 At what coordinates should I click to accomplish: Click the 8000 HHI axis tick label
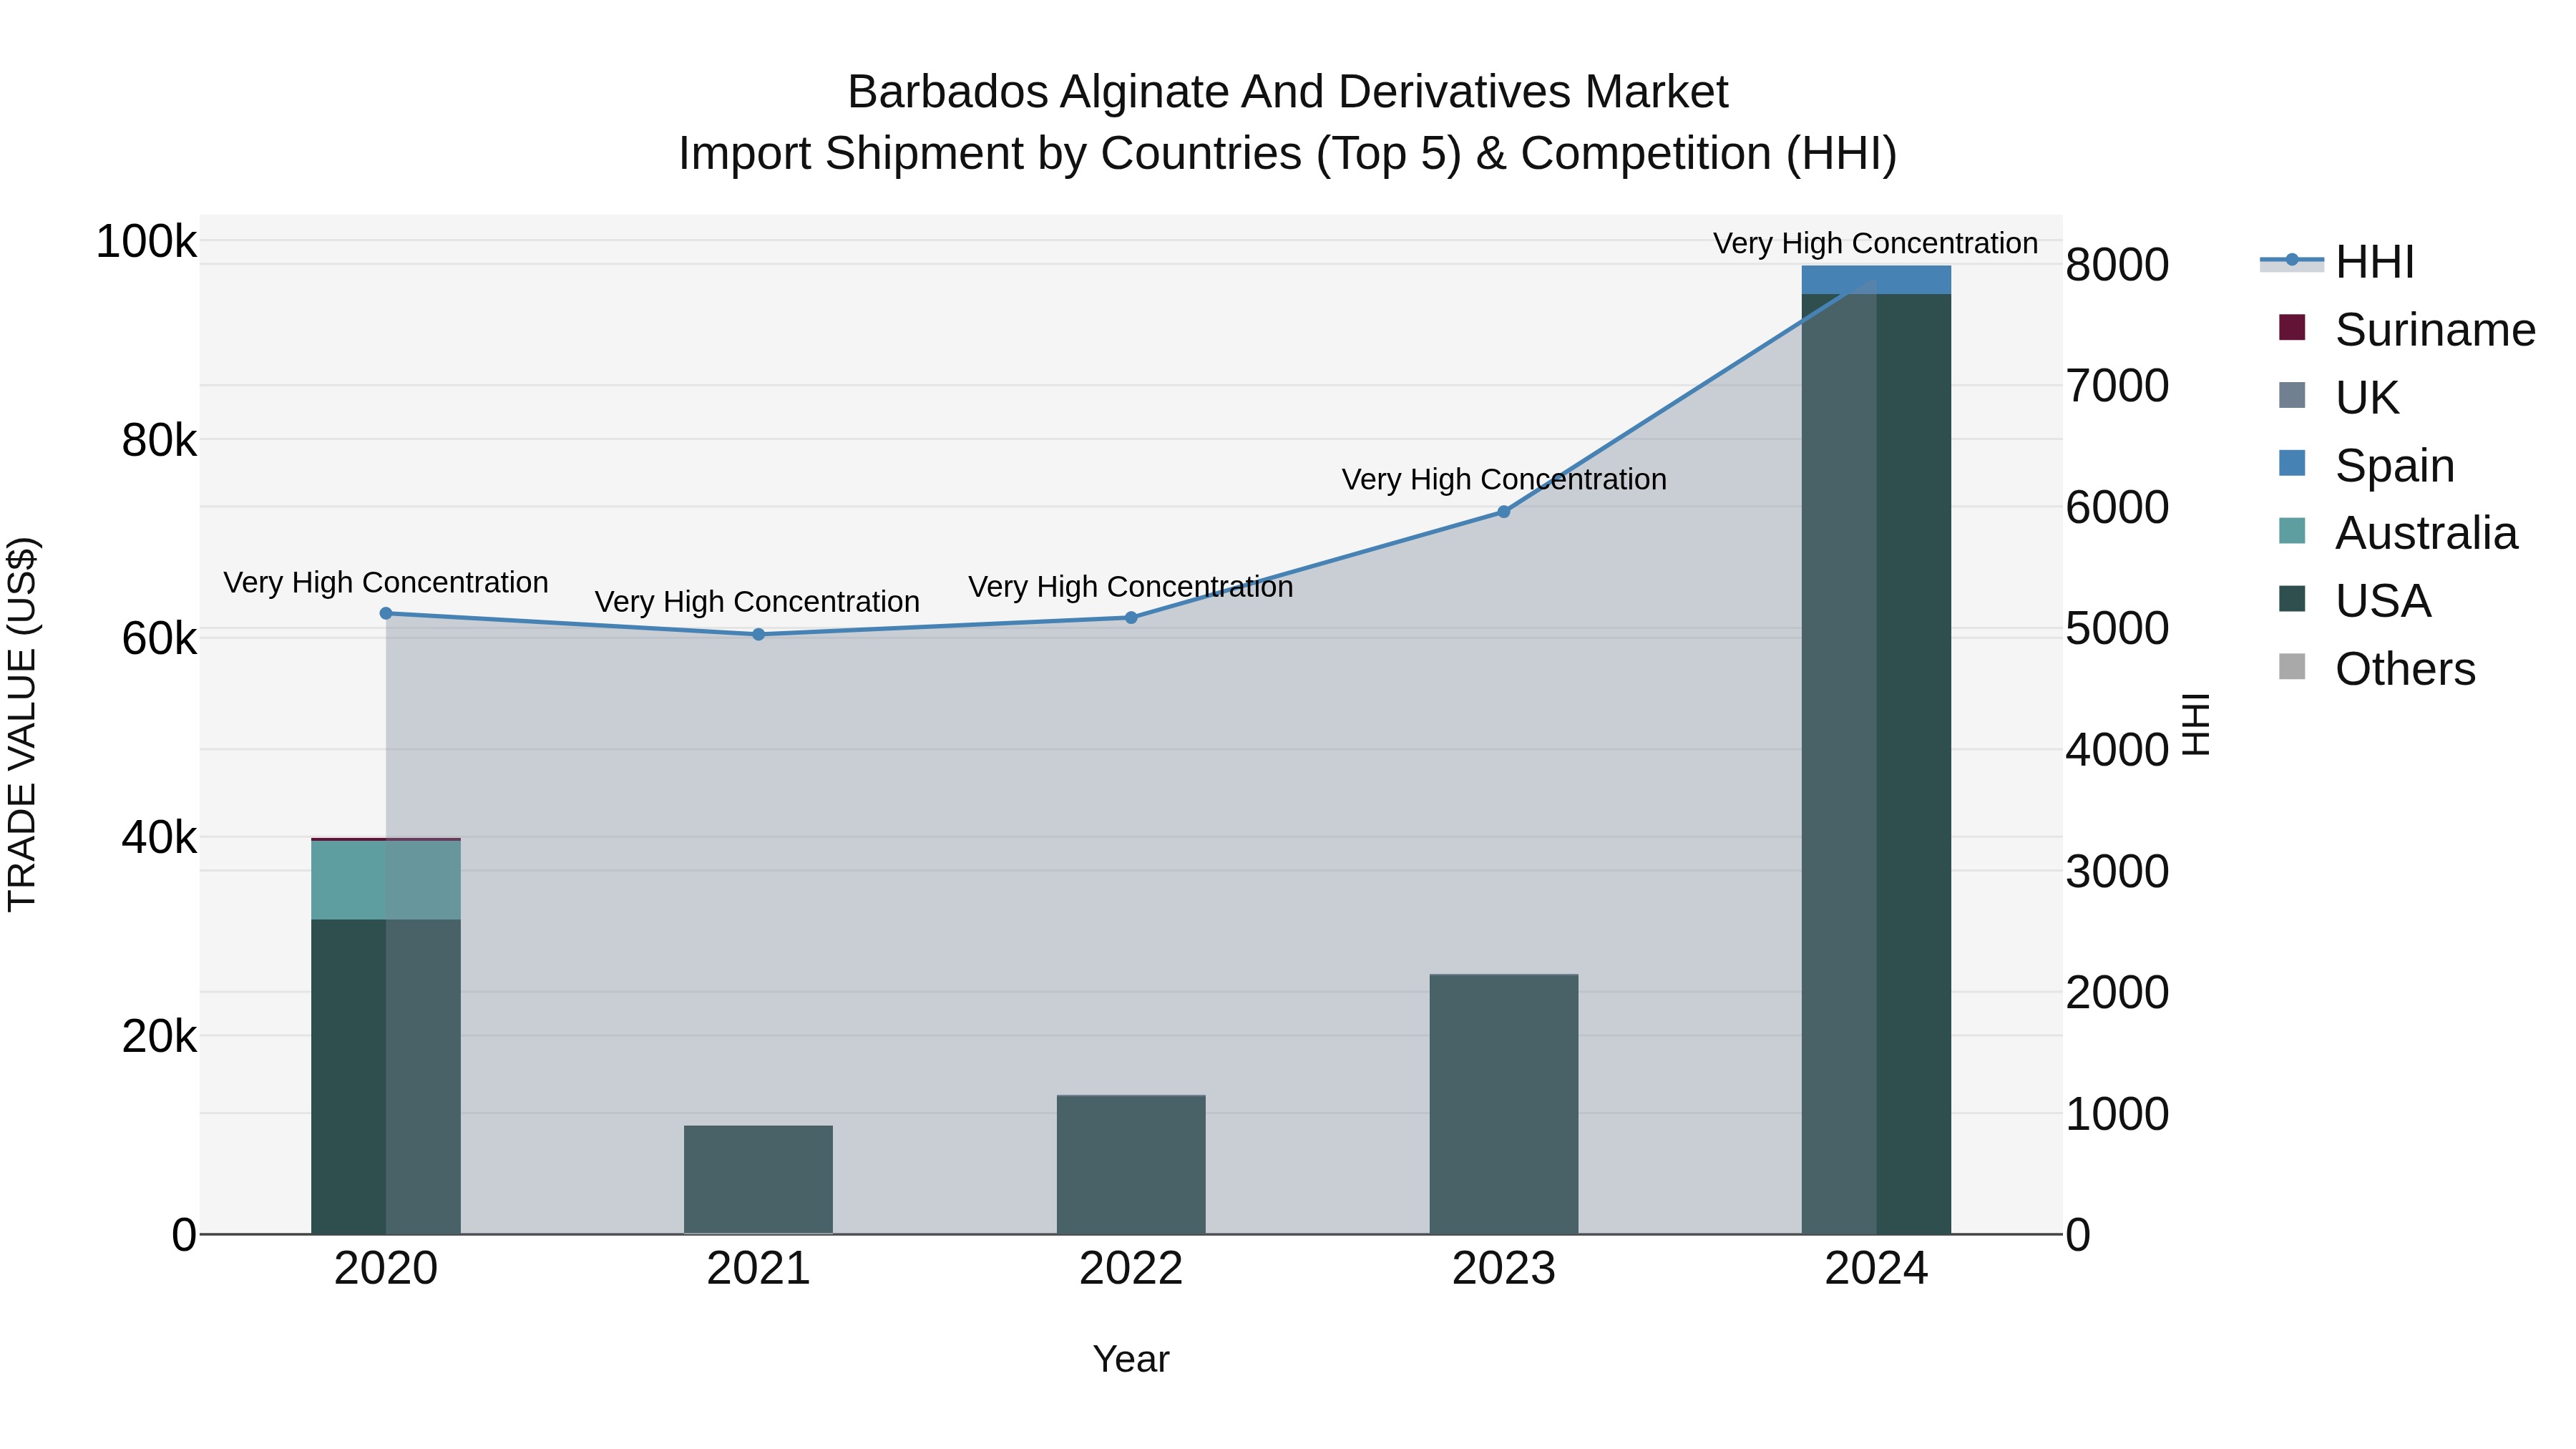(2117, 265)
